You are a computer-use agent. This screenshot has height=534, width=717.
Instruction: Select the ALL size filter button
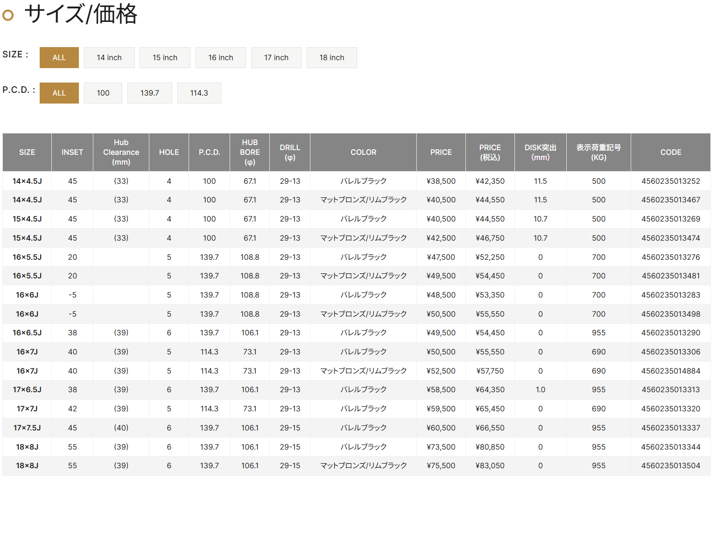pos(59,57)
